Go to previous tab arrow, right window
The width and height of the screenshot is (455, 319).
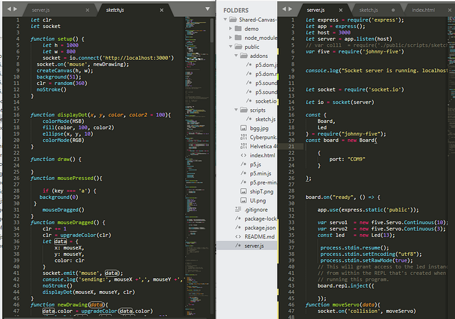tap(284, 9)
